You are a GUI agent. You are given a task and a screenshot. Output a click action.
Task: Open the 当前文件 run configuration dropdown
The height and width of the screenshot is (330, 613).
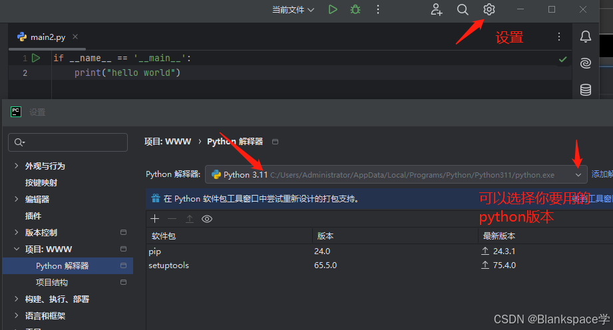pos(293,10)
